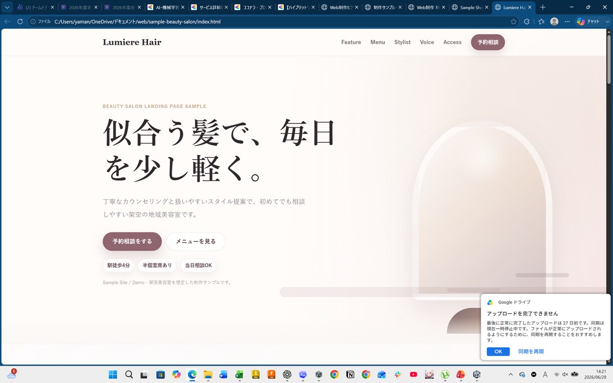Click the page vertical scrollbar thumb
The width and height of the screenshot is (613, 383).
(x=609, y=58)
